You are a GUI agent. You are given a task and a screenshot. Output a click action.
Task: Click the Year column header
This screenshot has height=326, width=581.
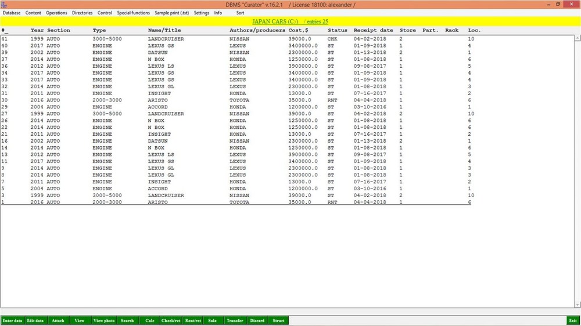click(37, 30)
